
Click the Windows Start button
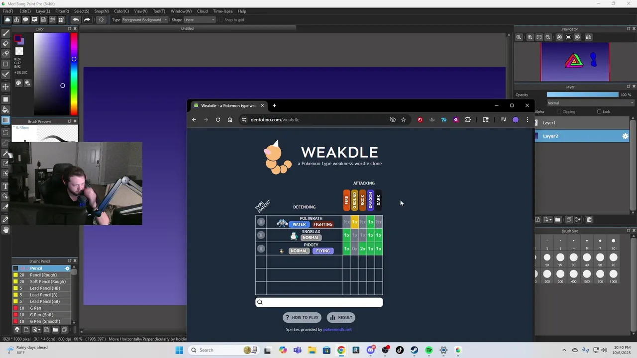click(179, 350)
